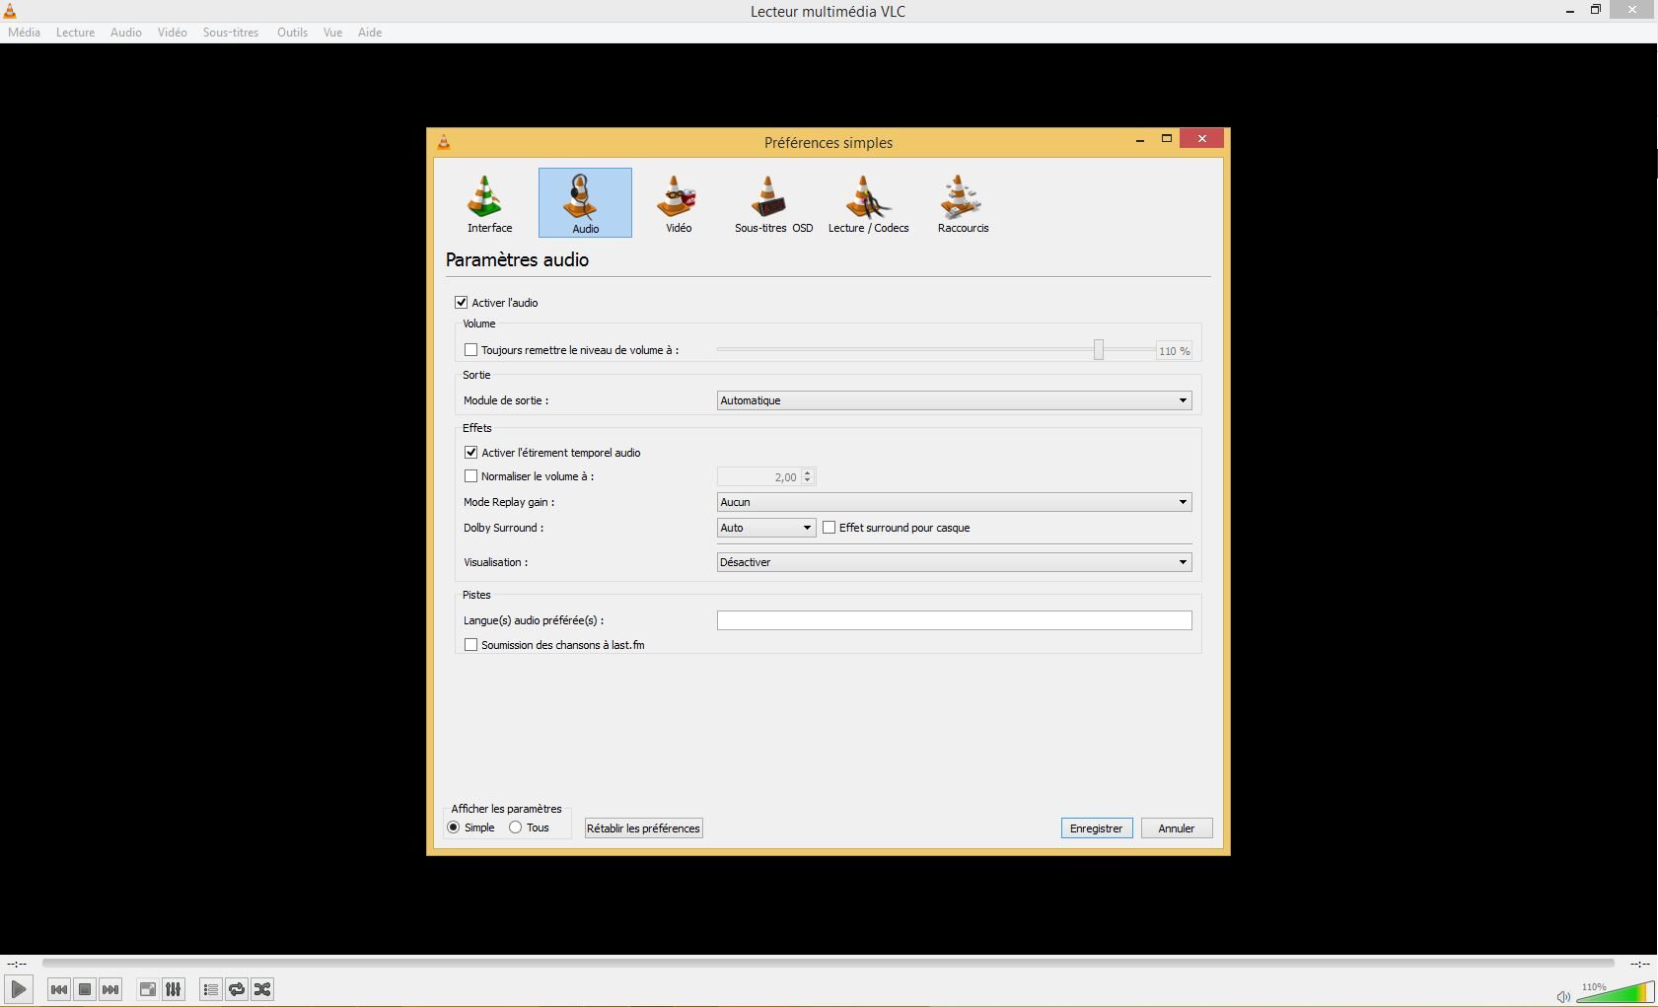Click Rétablir les préférences button
The height and width of the screenshot is (1007, 1658).
(643, 828)
